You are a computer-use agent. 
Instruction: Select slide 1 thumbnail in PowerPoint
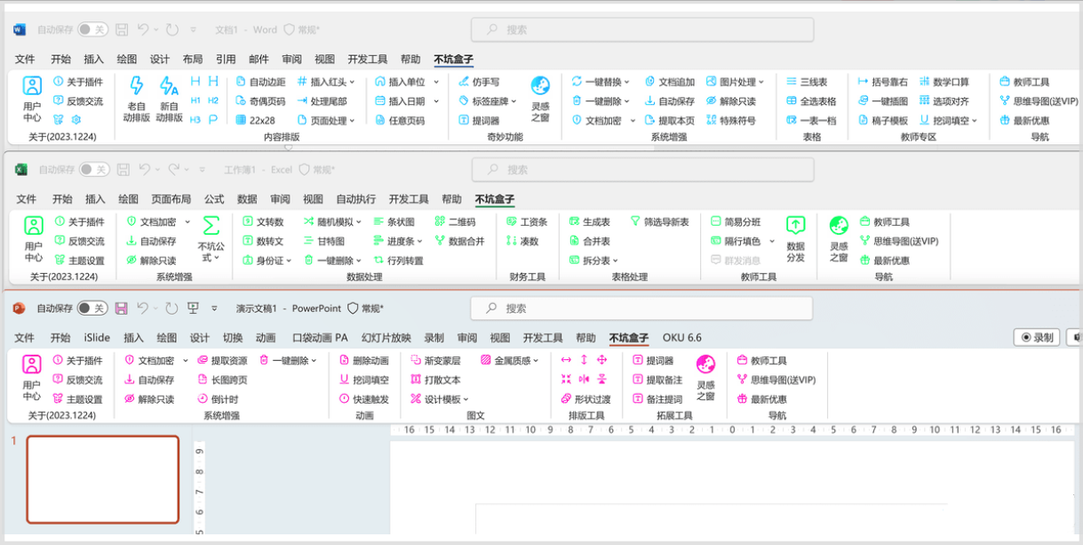point(103,480)
